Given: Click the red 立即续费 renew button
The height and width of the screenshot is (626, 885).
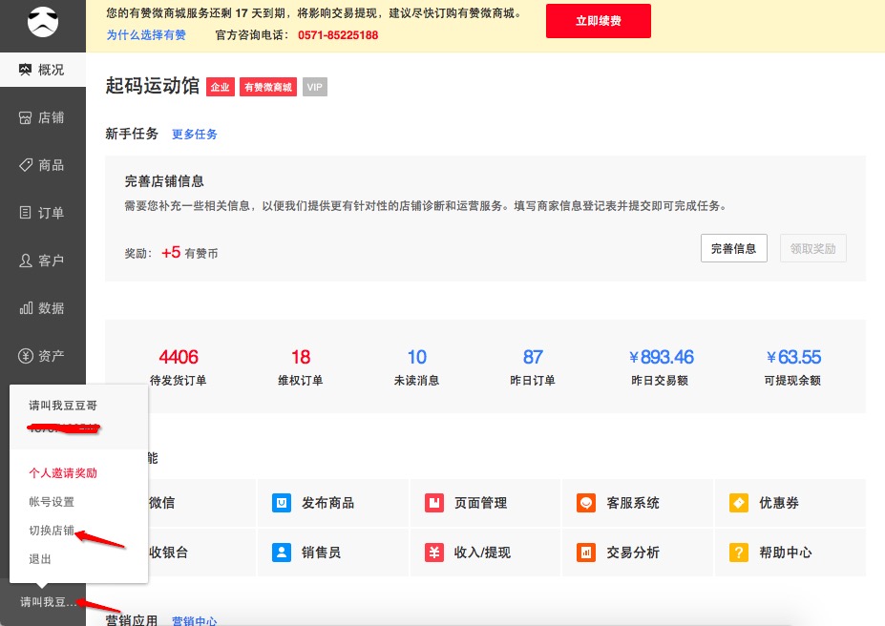Looking at the screenshot, I should (599, 21).
